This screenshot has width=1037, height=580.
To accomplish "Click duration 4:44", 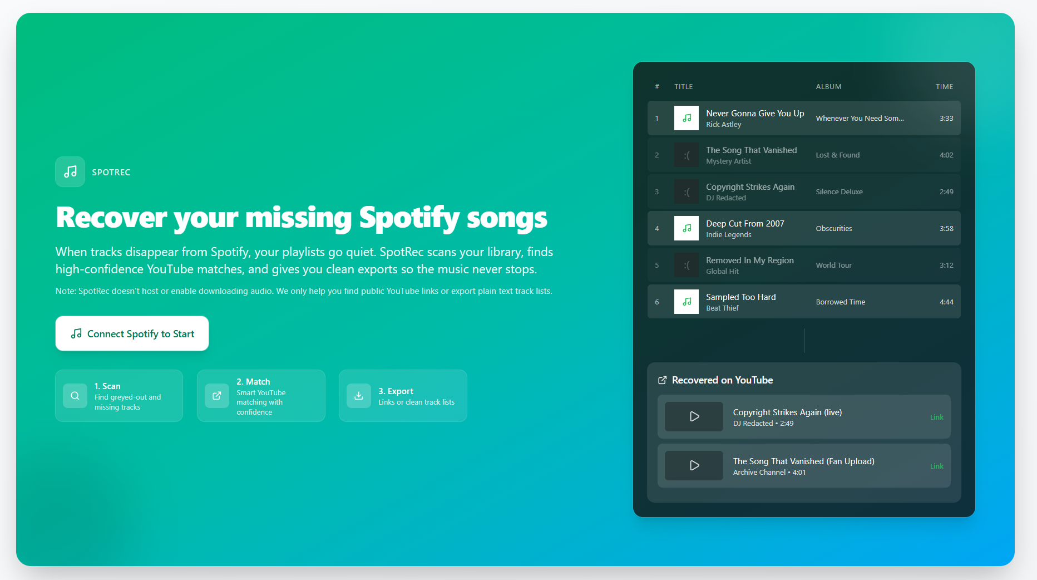I will (946, 302).
